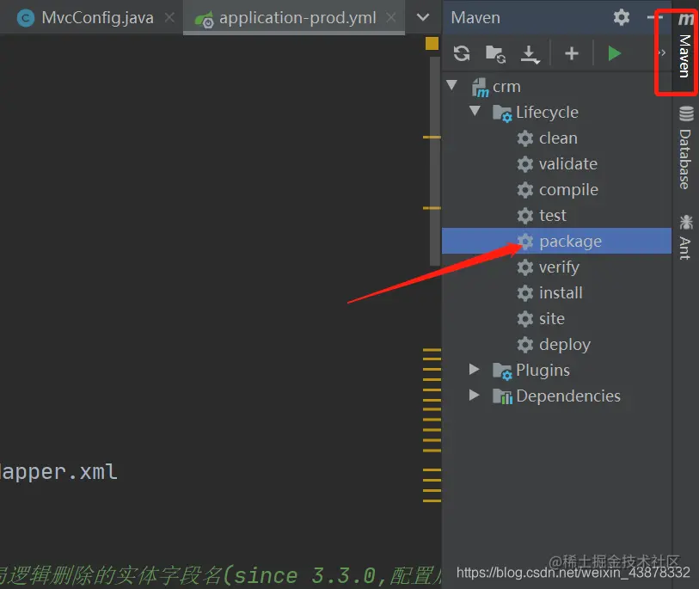Open hidden editor tabs dropdown
The width and height of the screenshot is (699, 589).
coord(423,18)
